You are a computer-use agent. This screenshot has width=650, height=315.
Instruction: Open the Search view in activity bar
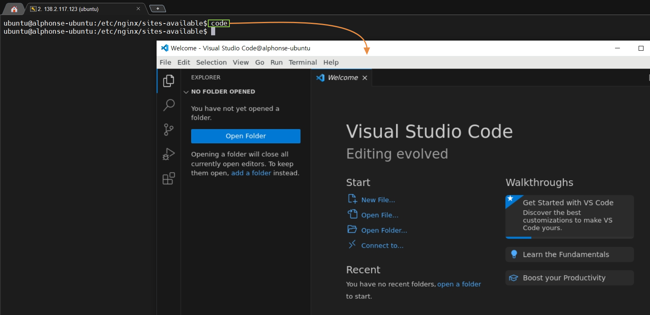click(168, 105)
